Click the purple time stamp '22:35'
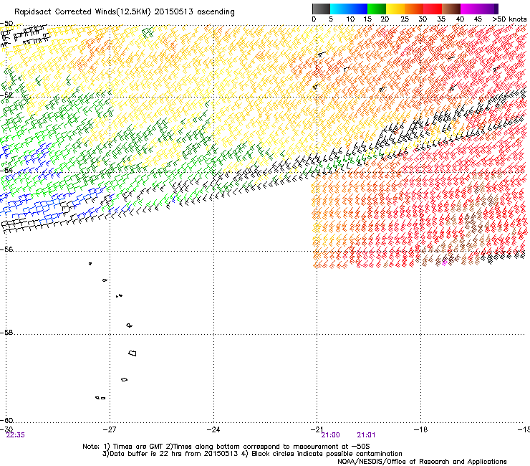 [15, 435]
